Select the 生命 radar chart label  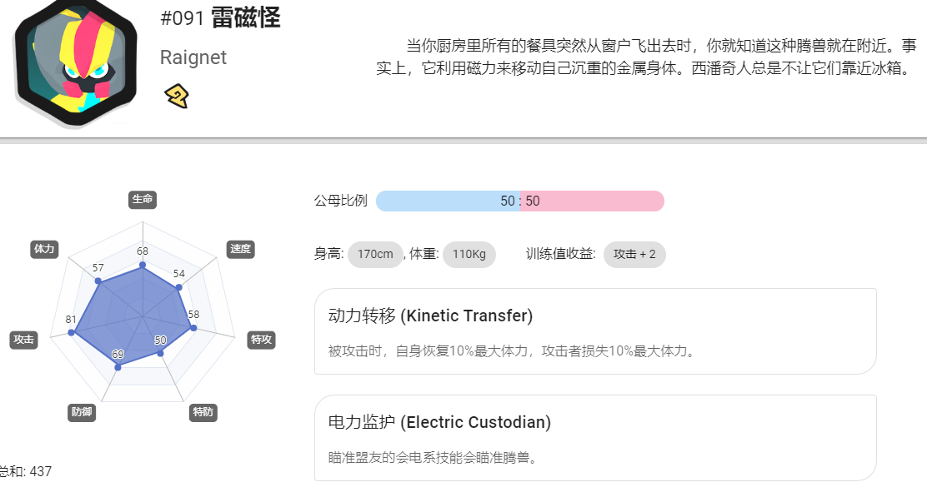[x=143, y=200]
